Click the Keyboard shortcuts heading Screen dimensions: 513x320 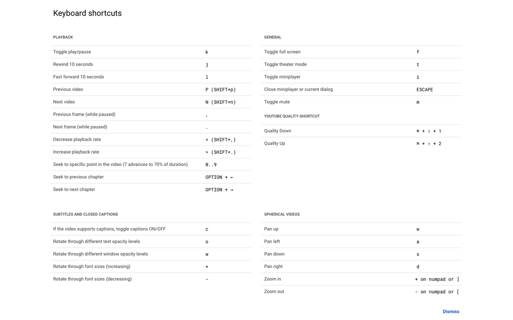tap(87, 13)
